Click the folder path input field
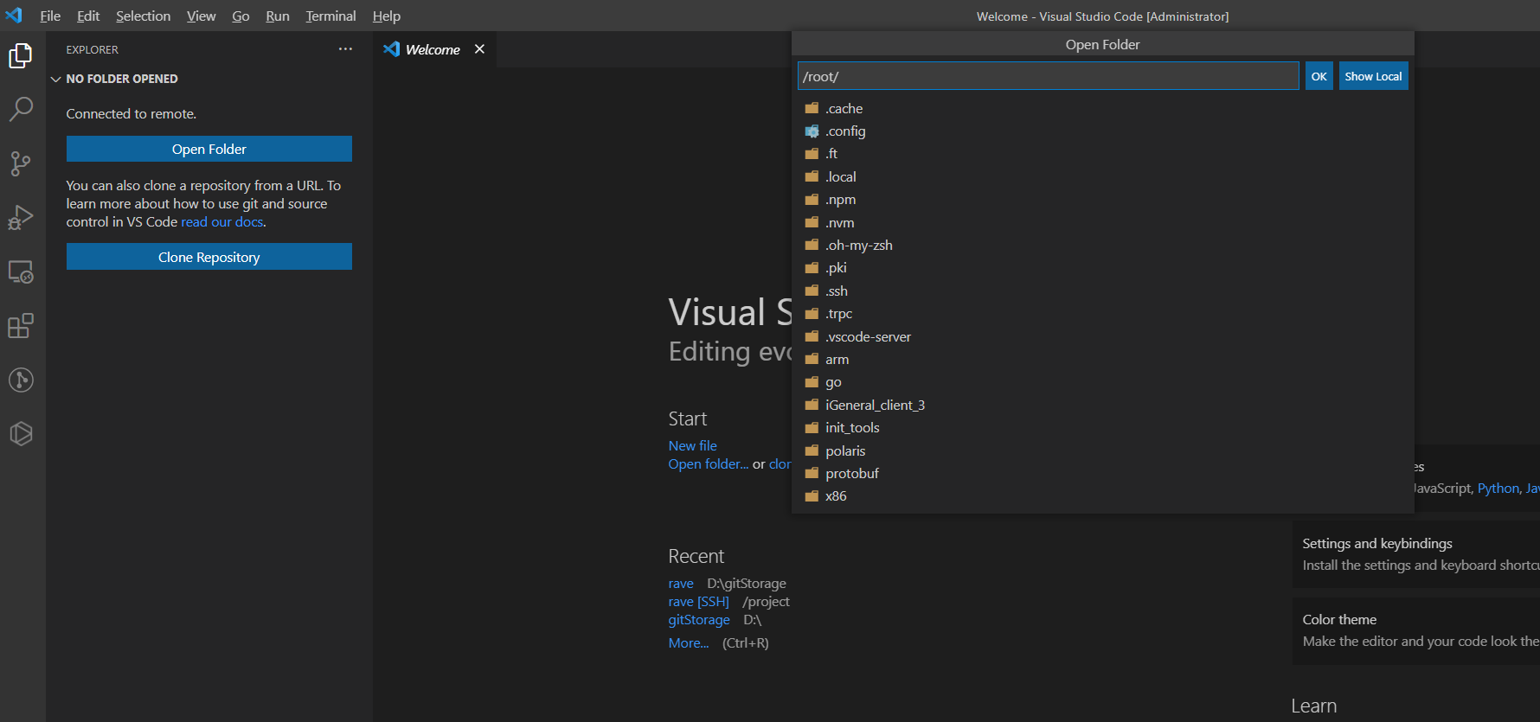This screenshot has width=1540, height=722. click(1047, 76)
